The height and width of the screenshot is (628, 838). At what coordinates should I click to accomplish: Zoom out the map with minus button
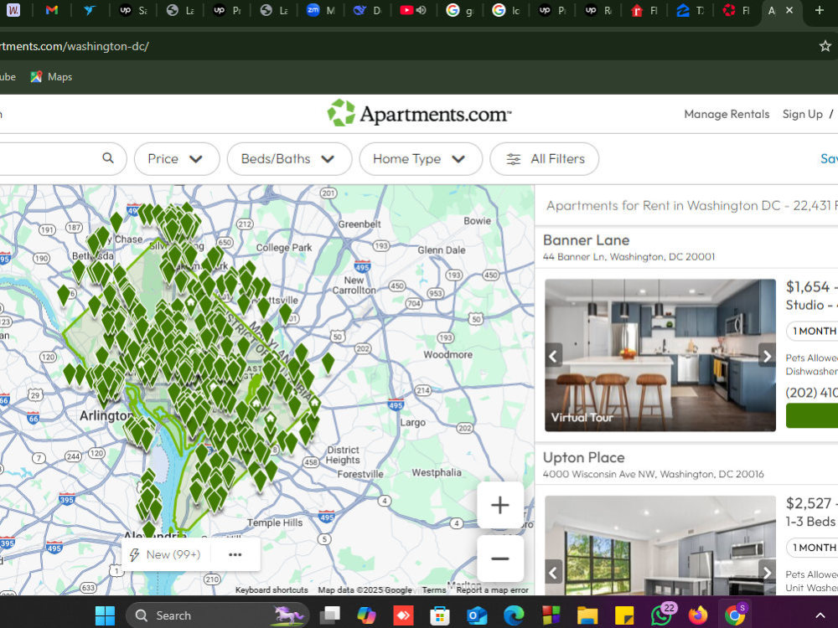(500, 559)
